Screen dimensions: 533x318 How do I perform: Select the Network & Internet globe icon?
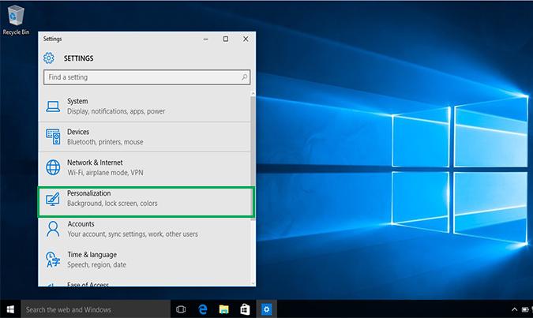(53, 167)
